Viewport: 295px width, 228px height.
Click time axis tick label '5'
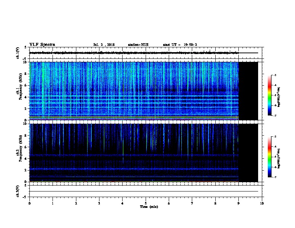click(146, 203)
